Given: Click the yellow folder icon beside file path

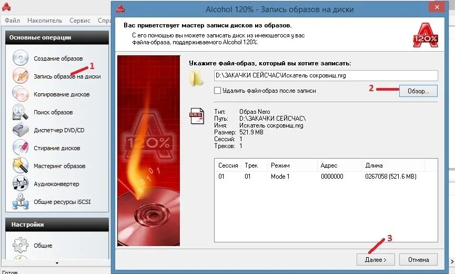Looking at the screenshot, I should [196, 78].
